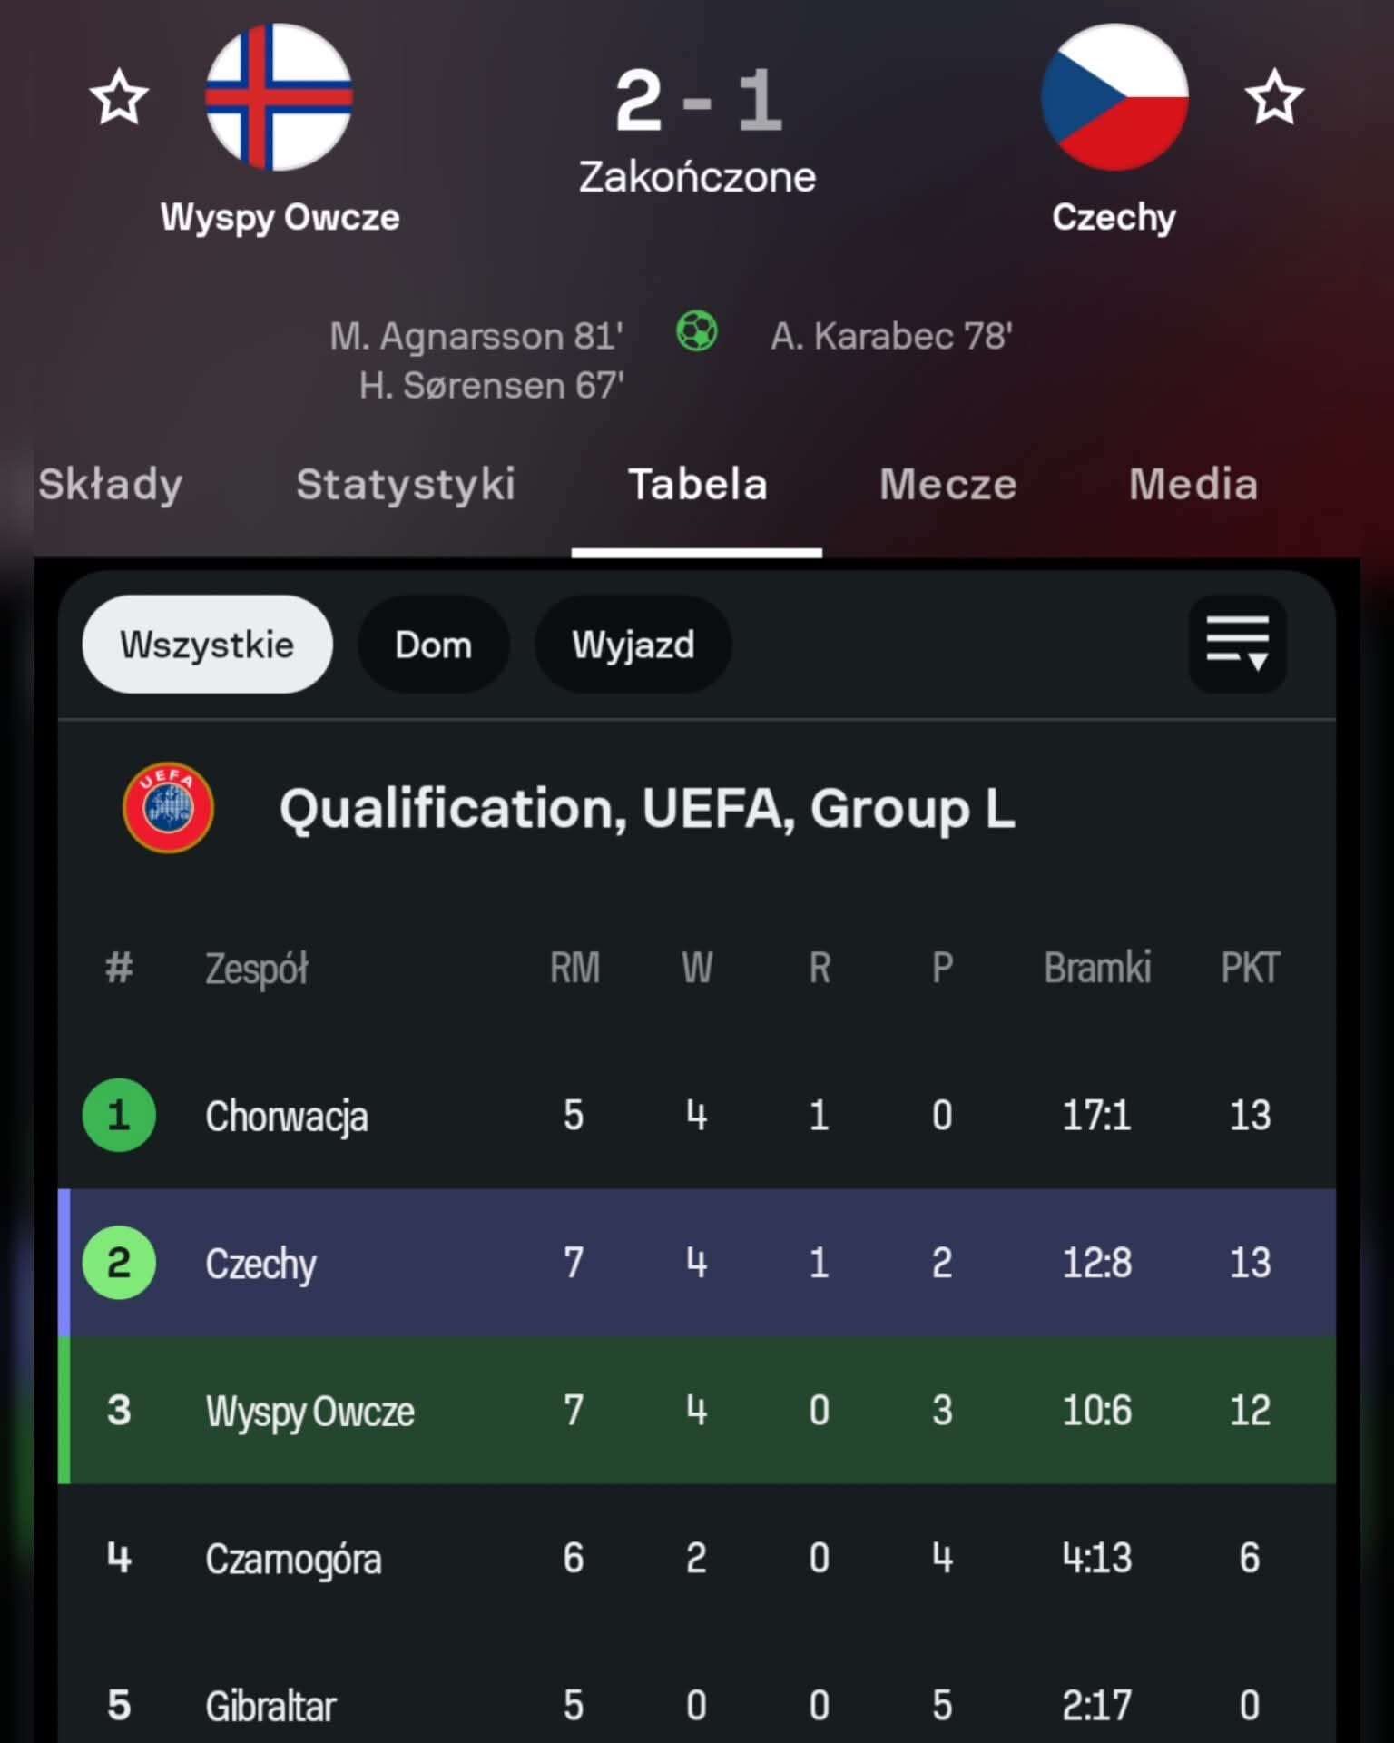Tap the Faroe Islands flag icon

279,97
